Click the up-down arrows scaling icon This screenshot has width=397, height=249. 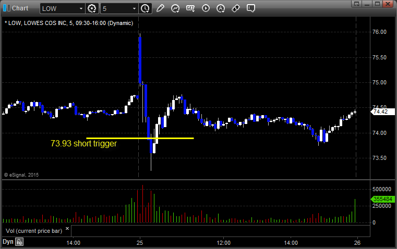click(236, 8)
